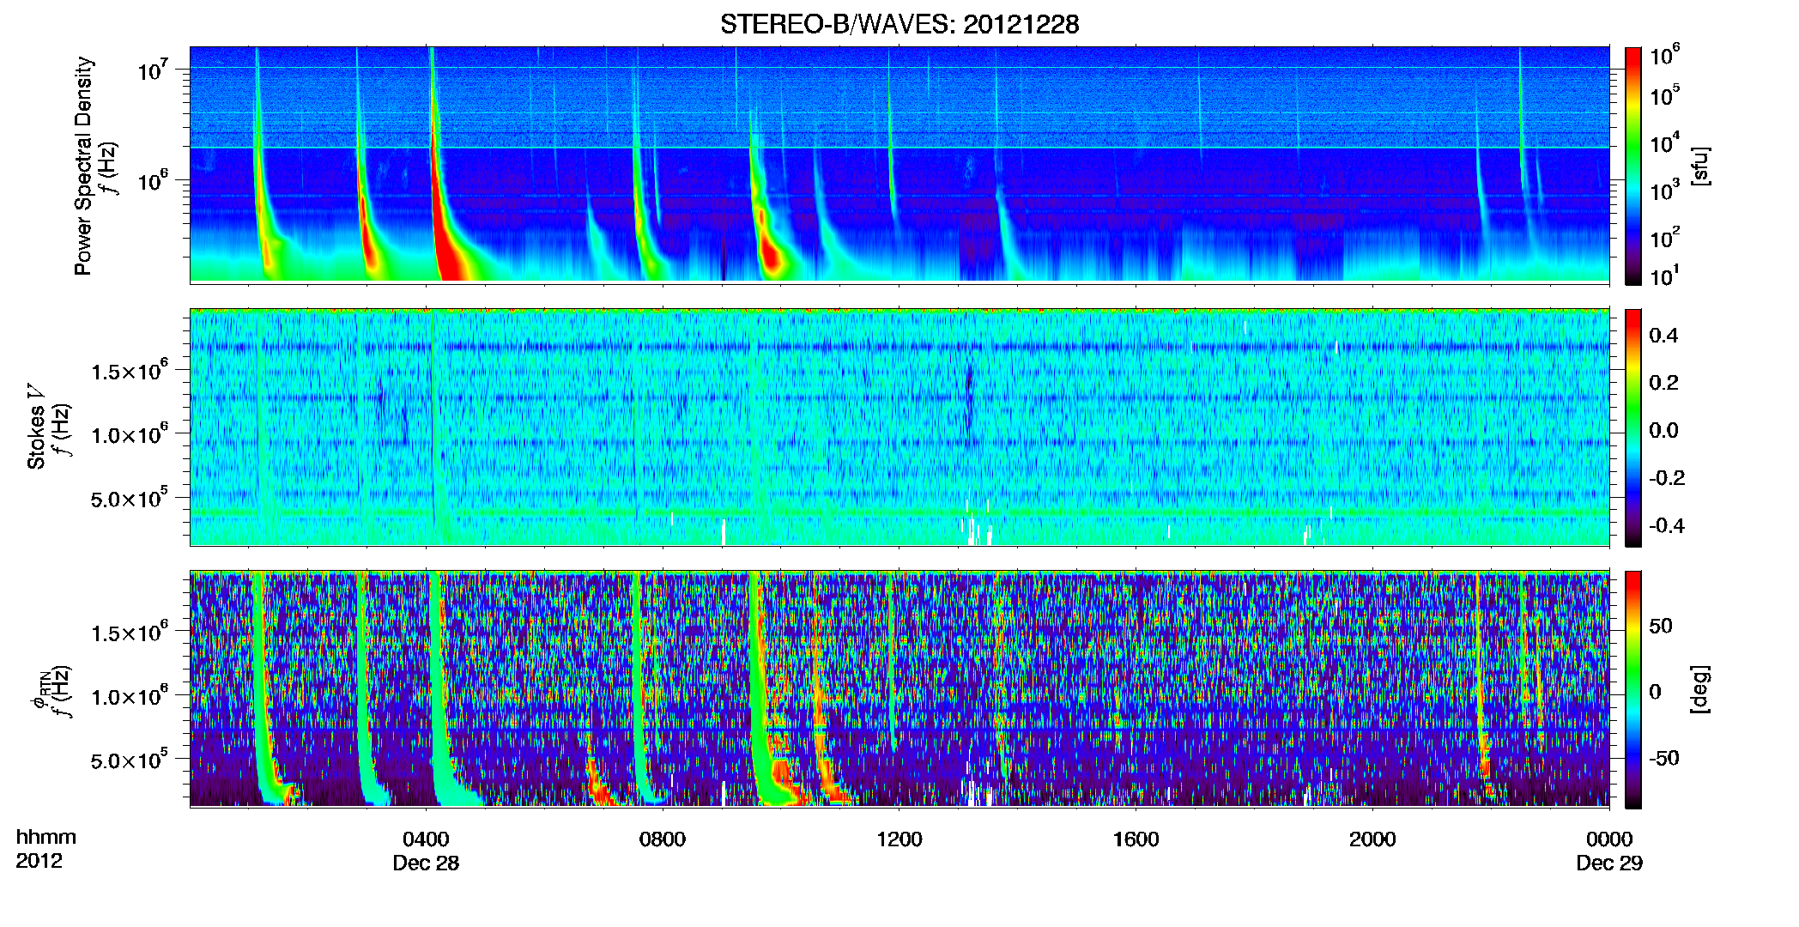Click the red burst near 1000 in top panel

[771, 255]
